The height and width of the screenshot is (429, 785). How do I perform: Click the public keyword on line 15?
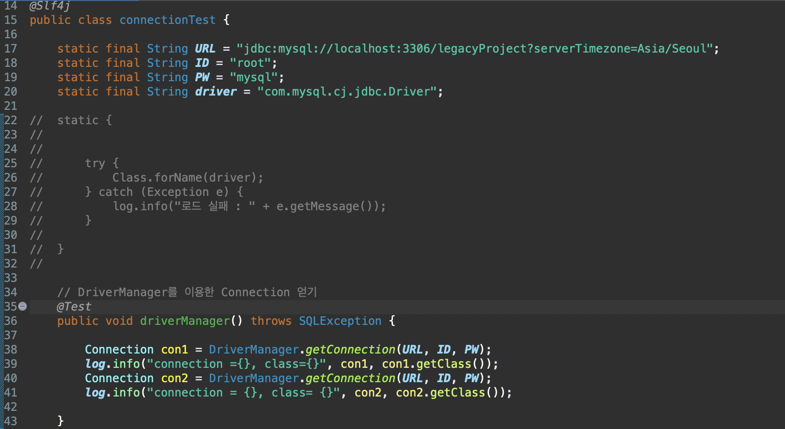50,20
